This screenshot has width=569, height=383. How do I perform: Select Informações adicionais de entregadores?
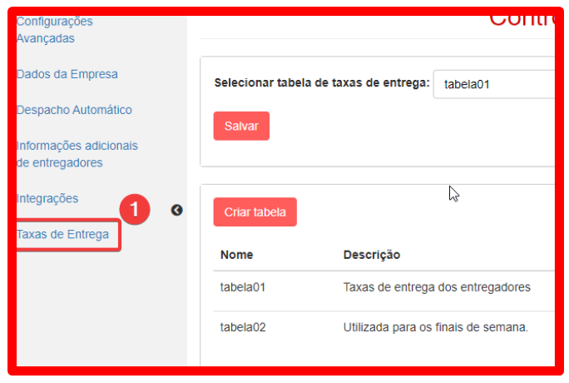(x=77, y=154)
